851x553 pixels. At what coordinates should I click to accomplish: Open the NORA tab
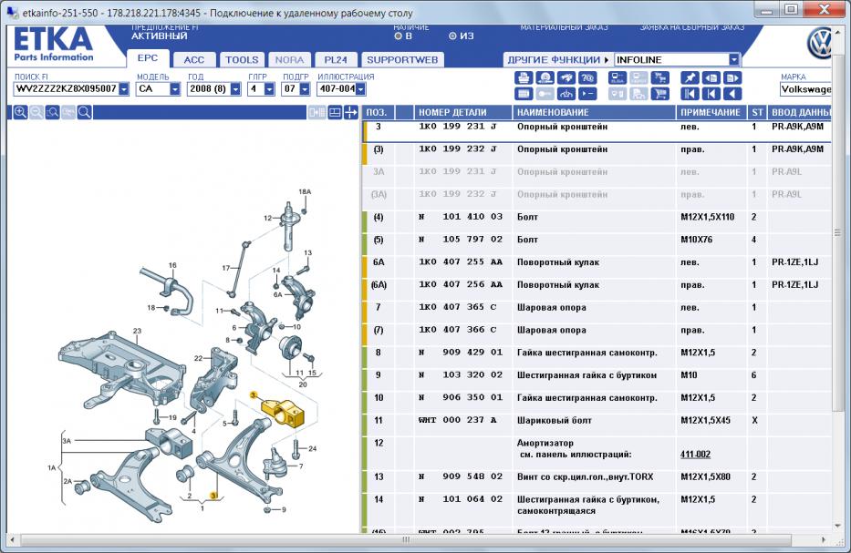pyautogui.click(x=289, y=59)
